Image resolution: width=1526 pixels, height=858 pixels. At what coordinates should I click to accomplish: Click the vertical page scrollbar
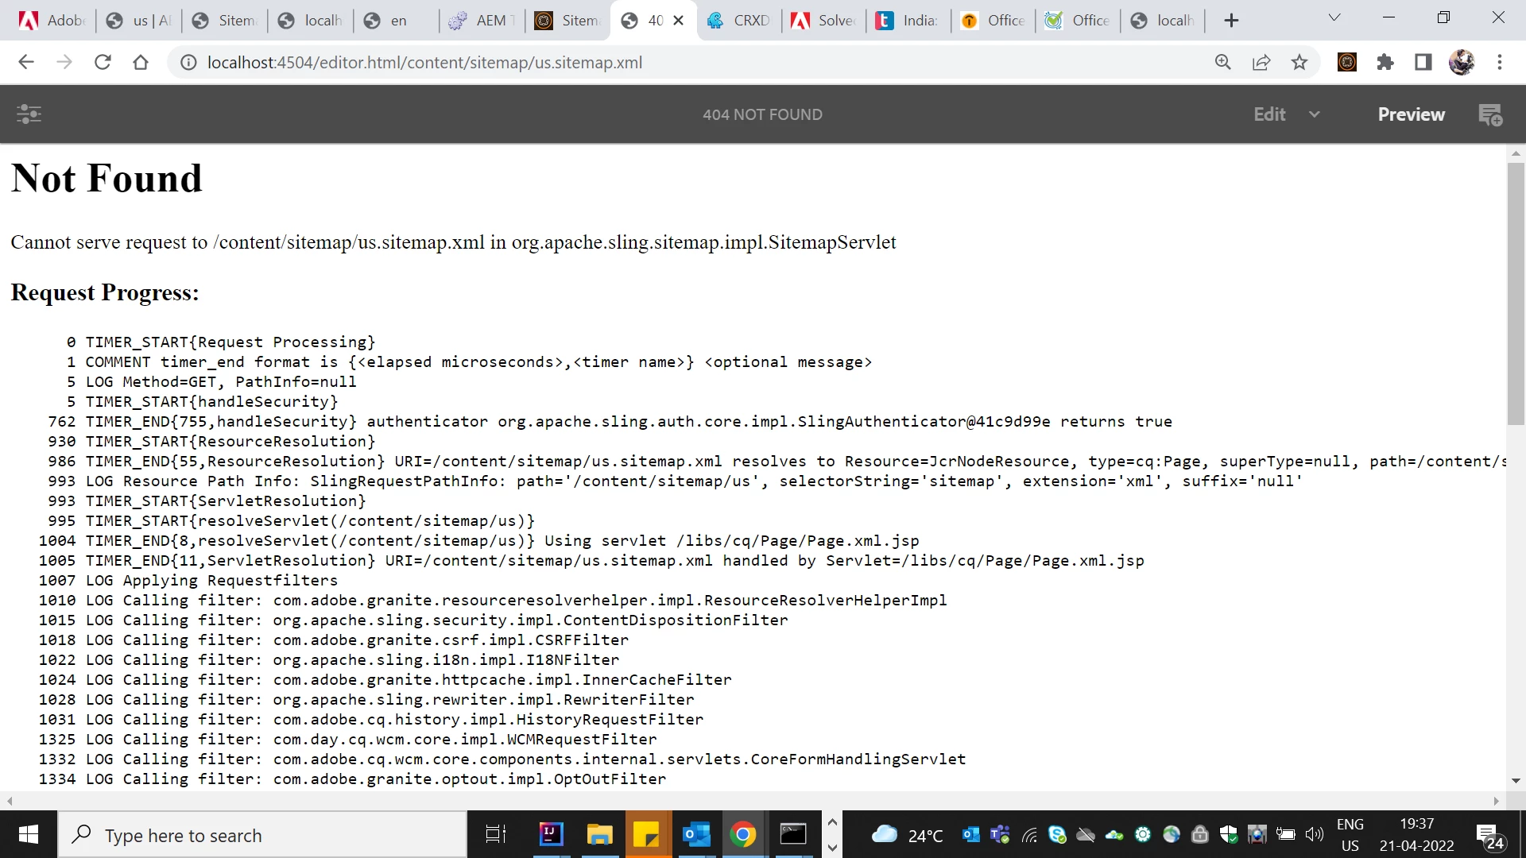[1516, 294]
